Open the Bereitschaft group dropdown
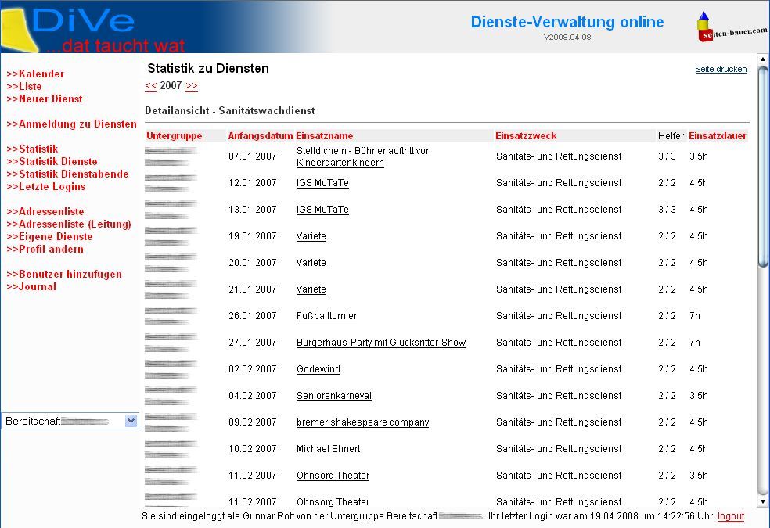 click(131, 421)
